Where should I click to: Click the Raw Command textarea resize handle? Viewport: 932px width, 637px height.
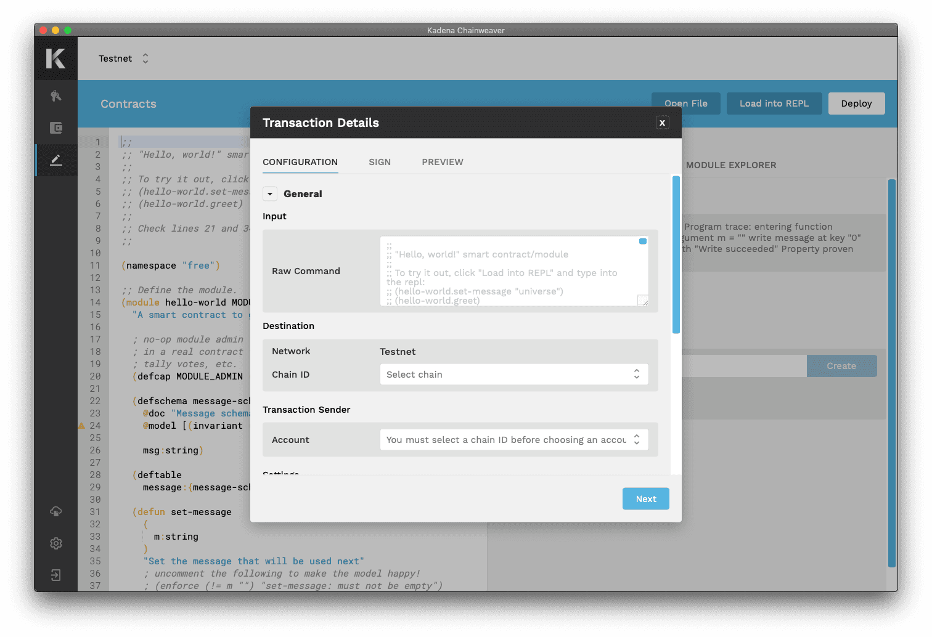coord(643,301)
